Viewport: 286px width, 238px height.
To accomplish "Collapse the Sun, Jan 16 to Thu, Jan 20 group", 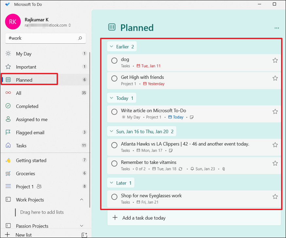I will click(142, 131).
